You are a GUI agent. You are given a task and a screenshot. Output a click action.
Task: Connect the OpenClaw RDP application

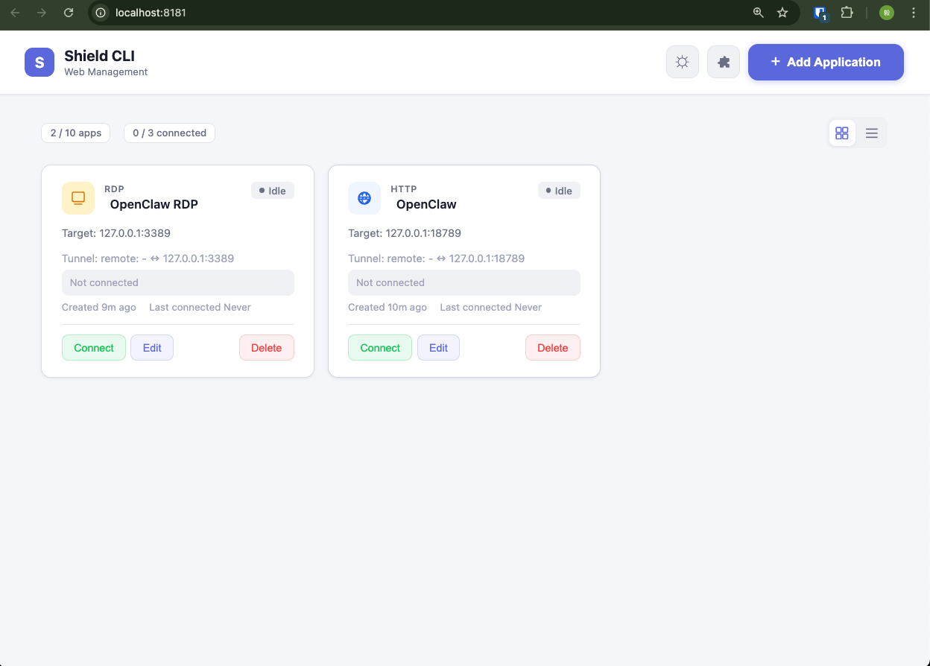tap(94, 348)
